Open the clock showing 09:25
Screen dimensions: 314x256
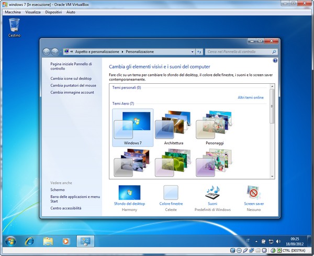point(295,241)
